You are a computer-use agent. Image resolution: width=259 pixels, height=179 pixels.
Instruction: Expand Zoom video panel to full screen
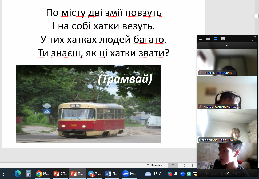click(x=254, y=39)
